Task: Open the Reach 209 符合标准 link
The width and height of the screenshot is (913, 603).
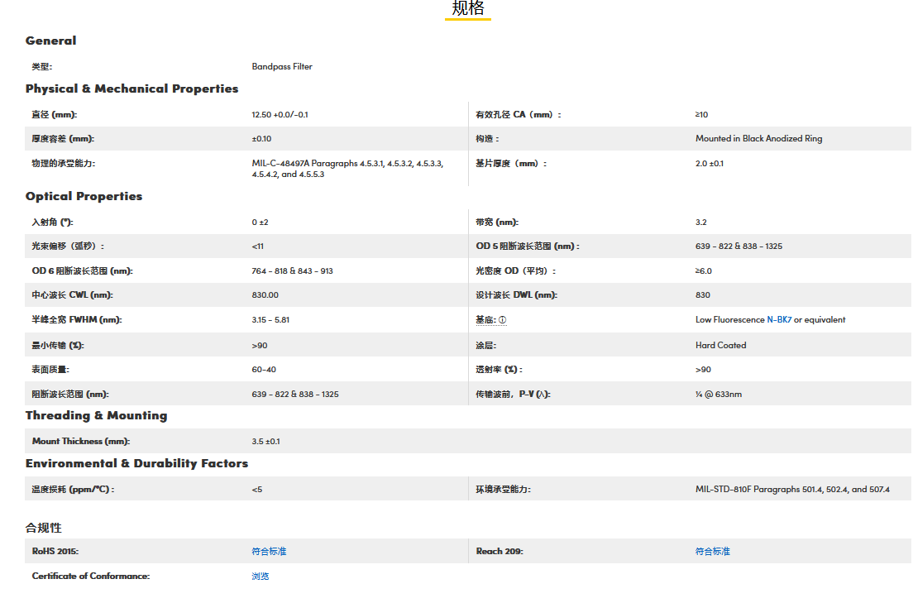Action: 712,551
